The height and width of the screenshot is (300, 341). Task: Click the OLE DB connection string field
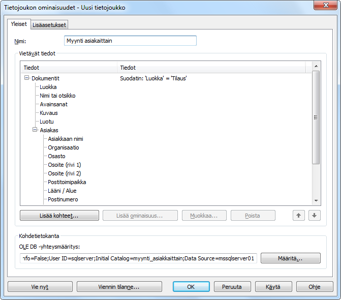coord(138,258)
